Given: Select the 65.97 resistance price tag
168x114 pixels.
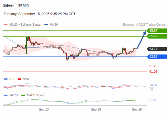Looking at the screenshot, I should [157, 31].
